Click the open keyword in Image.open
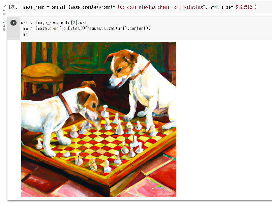 coord(54,28)
